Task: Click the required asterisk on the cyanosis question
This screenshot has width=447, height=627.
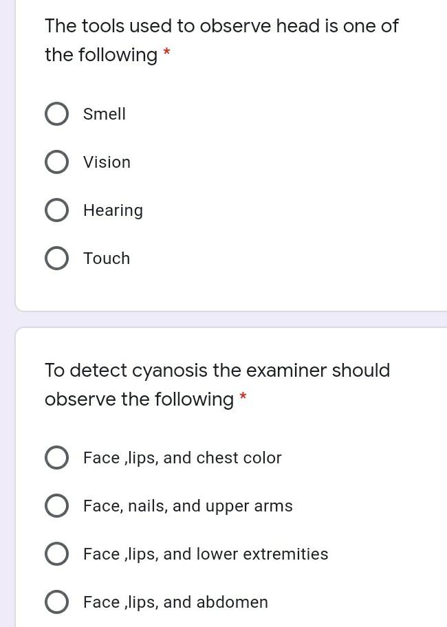Action: tap(244, 397)
